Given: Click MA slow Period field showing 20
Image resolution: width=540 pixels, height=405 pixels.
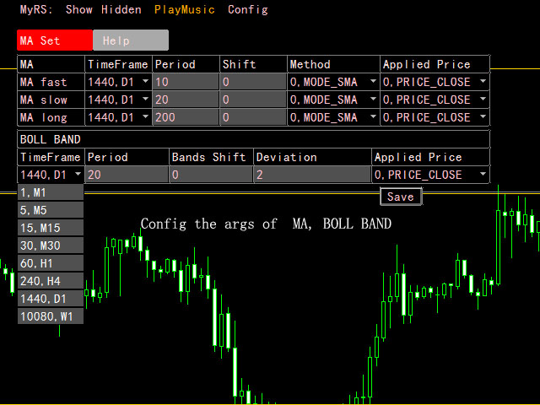Looking at the screenshot, I should [186, 100].
